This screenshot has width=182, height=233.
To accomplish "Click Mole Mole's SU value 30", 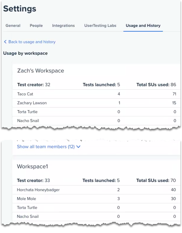I will (173, 199).
